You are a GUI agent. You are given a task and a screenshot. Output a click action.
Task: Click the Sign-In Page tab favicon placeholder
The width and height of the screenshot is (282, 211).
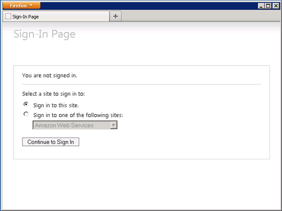coord(8,16)
